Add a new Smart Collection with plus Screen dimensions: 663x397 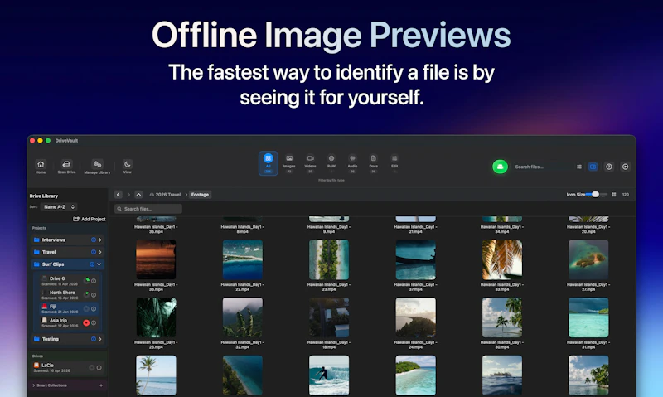(101, 385)
